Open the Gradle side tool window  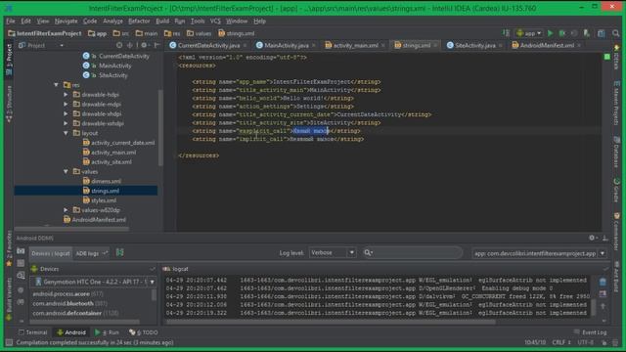tap(617, 190)
